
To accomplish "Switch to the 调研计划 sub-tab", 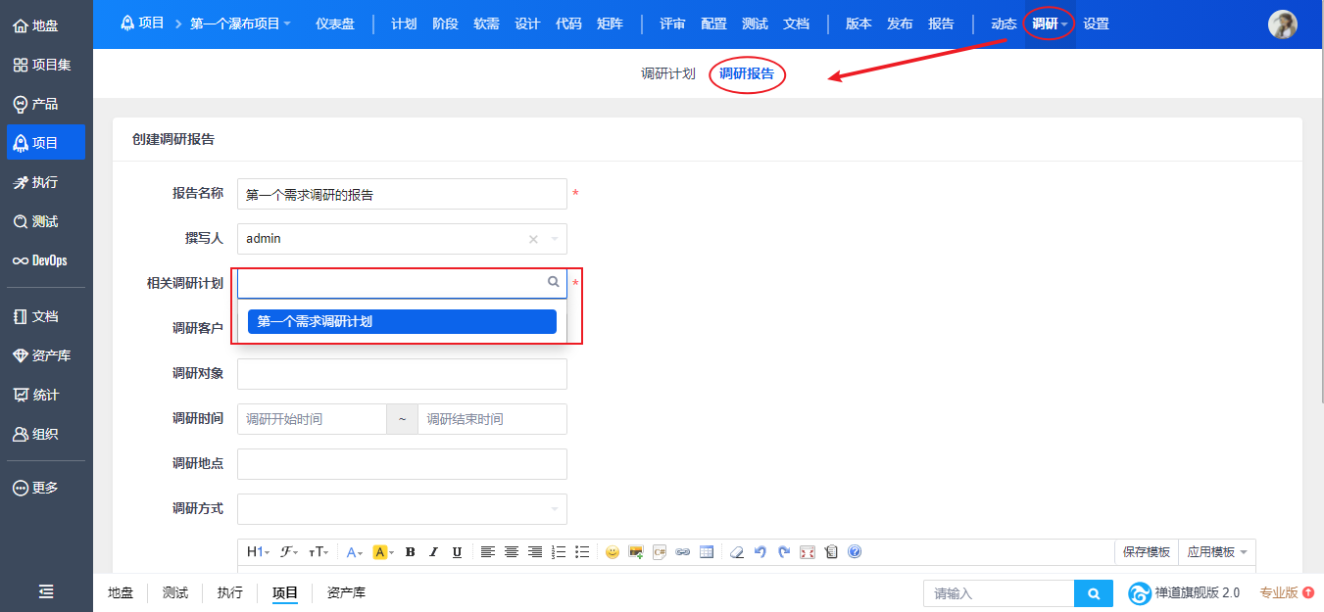I will 668,73.
